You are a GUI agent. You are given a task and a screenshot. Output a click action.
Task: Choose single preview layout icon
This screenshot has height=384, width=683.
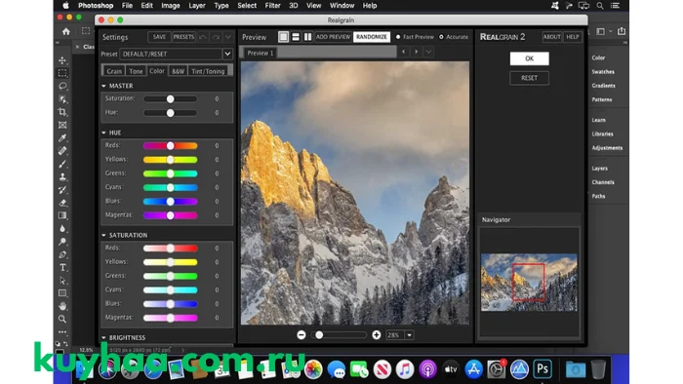pos(284,37)
